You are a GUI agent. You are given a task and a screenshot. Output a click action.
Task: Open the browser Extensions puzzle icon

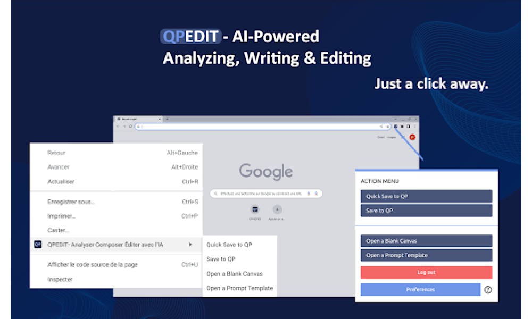402,126
